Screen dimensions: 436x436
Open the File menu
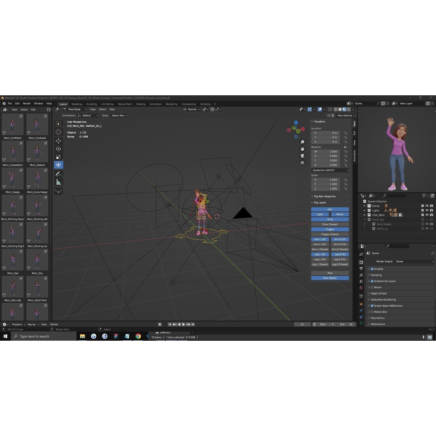tap(10, 103)
